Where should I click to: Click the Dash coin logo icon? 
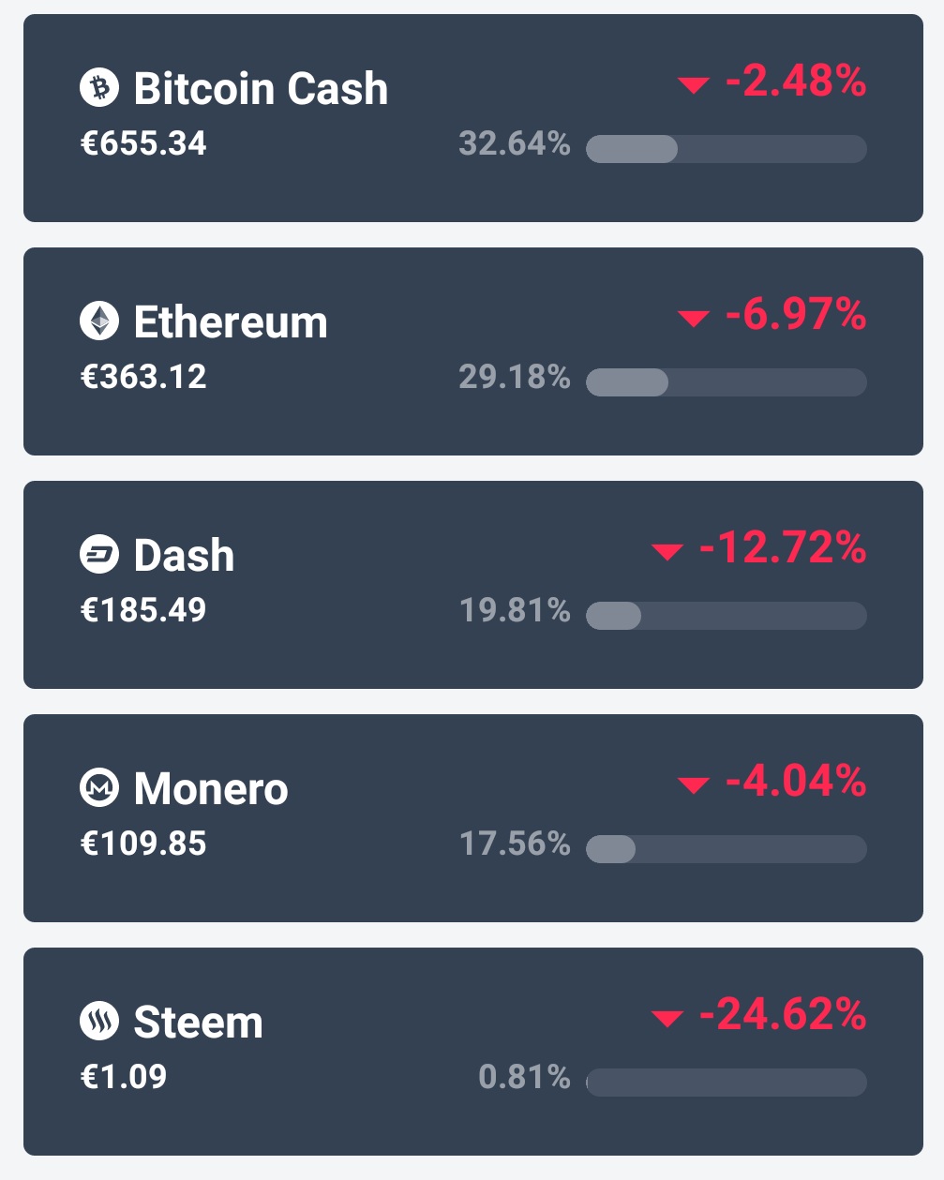pyautogui.click(x=99, y=555)
